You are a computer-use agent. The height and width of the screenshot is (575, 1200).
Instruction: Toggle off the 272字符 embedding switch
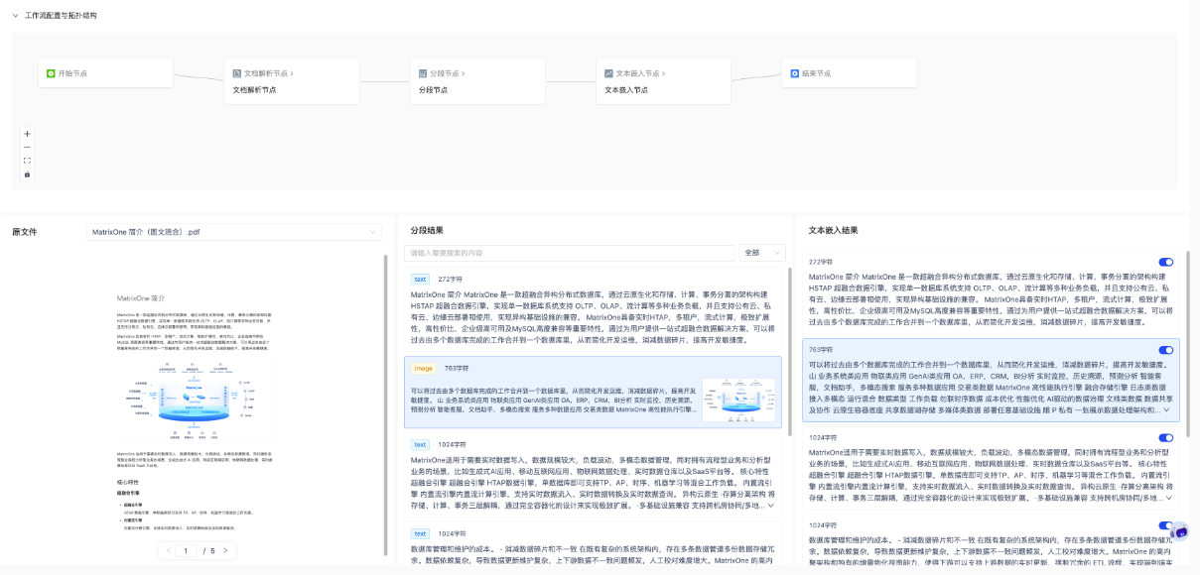click(x=1165, y=262)
